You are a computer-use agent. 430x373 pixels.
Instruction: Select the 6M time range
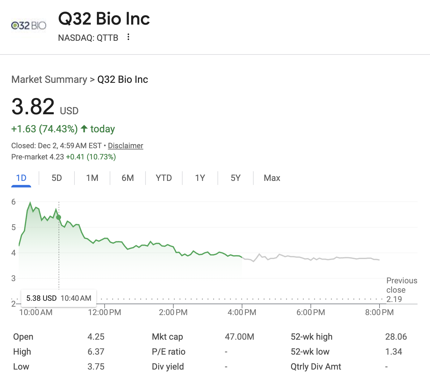[x=128, y=178]
